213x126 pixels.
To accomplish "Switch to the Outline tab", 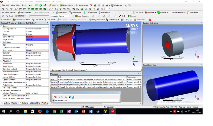I will 7,103.
